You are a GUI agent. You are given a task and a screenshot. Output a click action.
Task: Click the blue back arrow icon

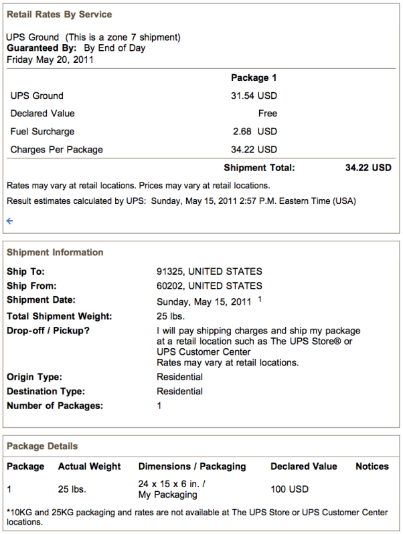[9, 221]
